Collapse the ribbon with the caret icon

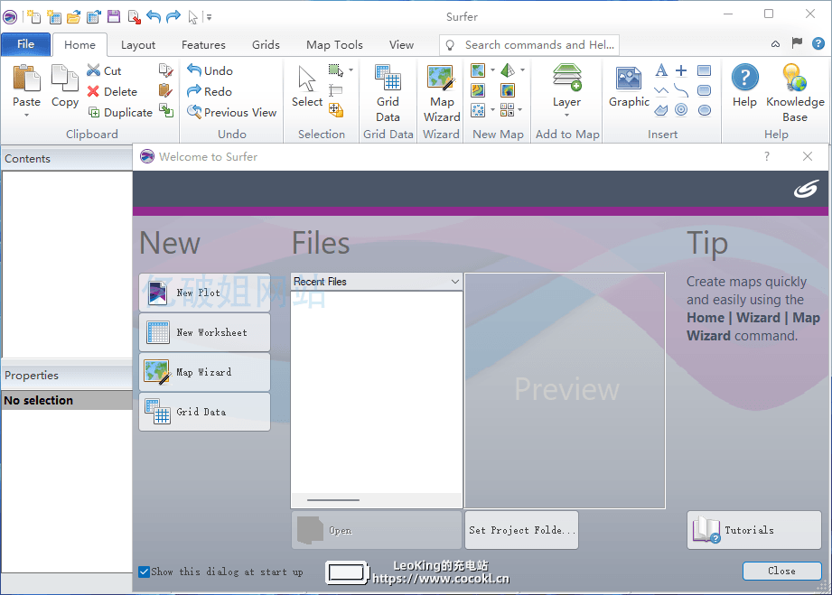(775, 44)
